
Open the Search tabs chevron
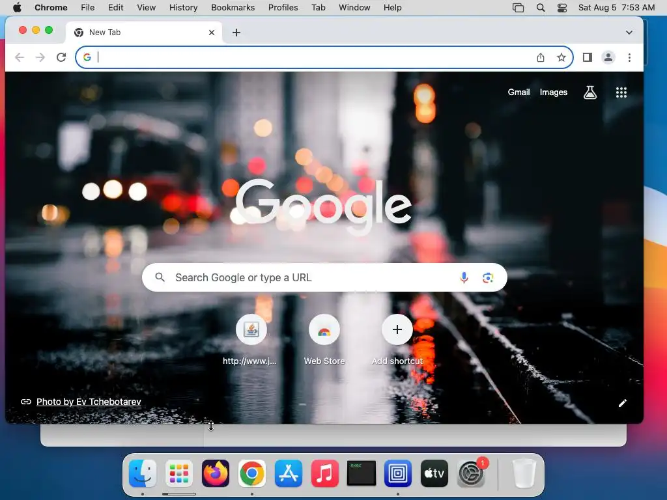pyautogui.click(x=629, y=33)
